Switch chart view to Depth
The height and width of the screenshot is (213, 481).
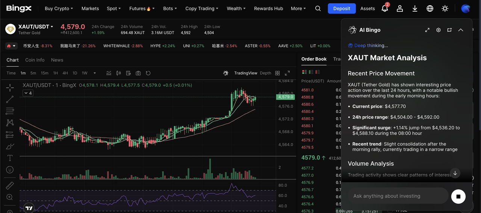265,73
